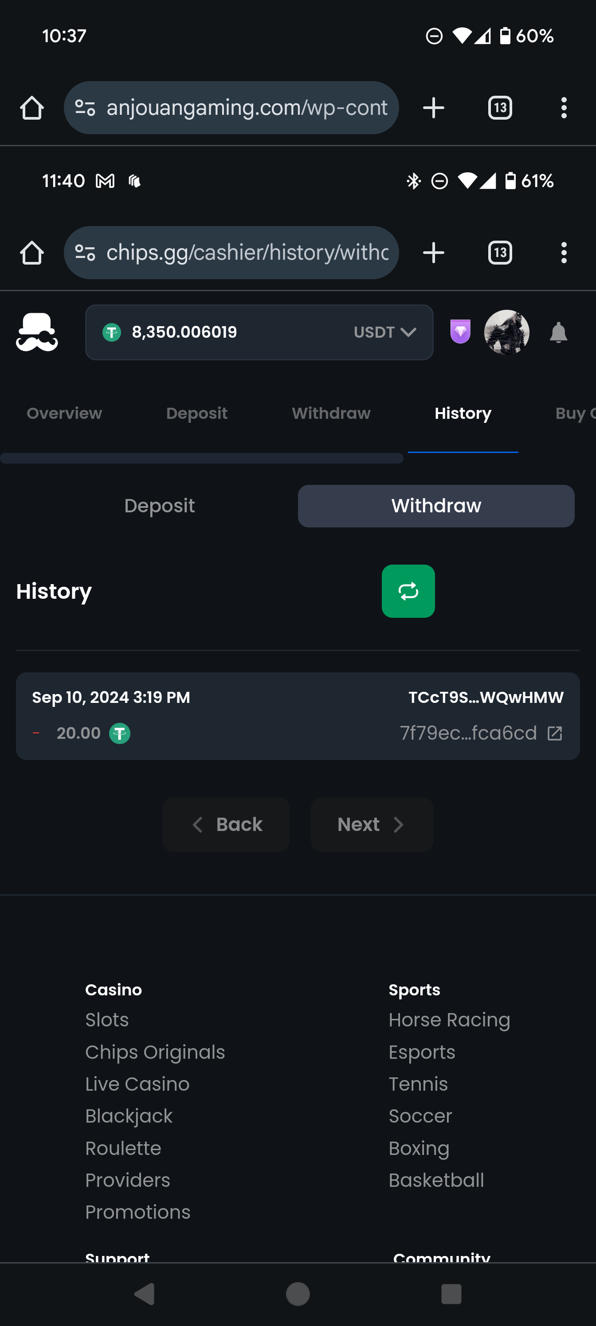Viewport: 596px width, 1326px height.
Task: Switch history view to Deposit
Action: (160, 506)
